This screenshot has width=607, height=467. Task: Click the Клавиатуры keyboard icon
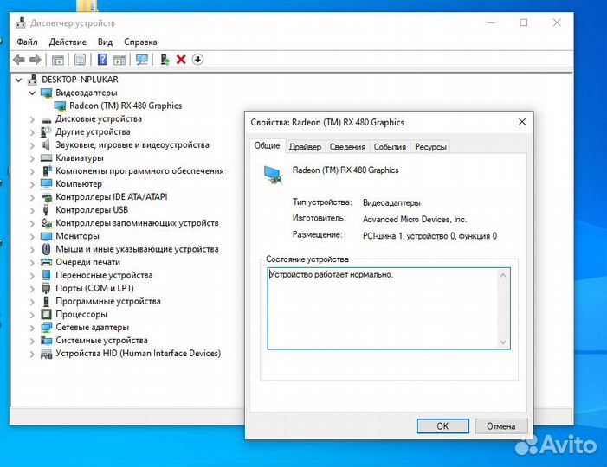[x=46, y=157]
